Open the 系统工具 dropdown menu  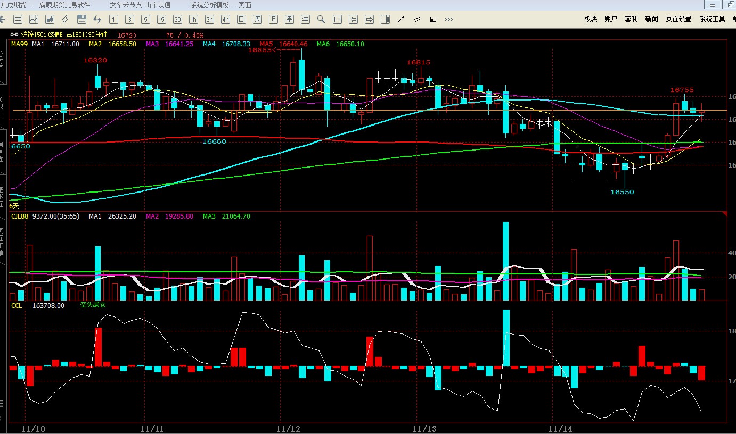click(712, 19)
